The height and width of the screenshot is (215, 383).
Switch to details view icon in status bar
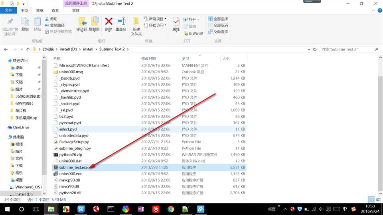click(371, 199)
